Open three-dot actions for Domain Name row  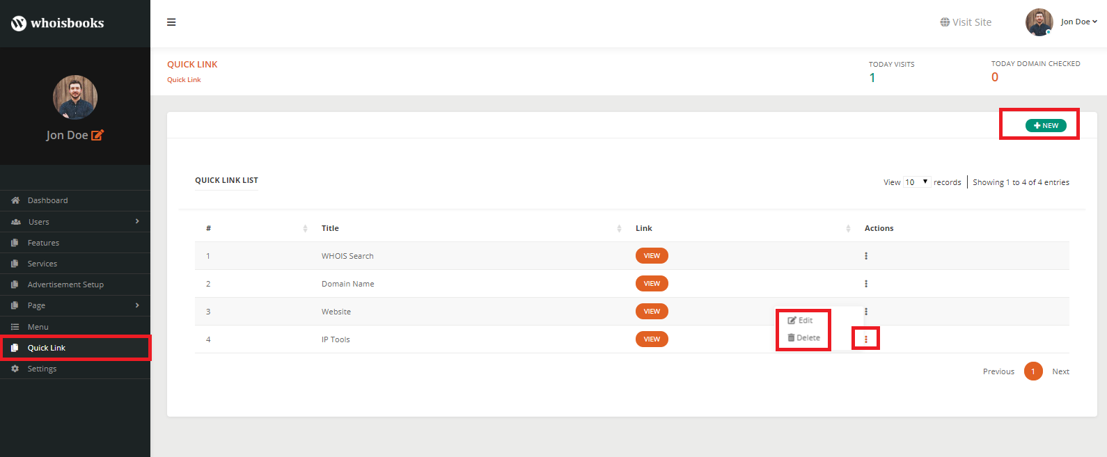pyautogui.click(x=866, y=284)
